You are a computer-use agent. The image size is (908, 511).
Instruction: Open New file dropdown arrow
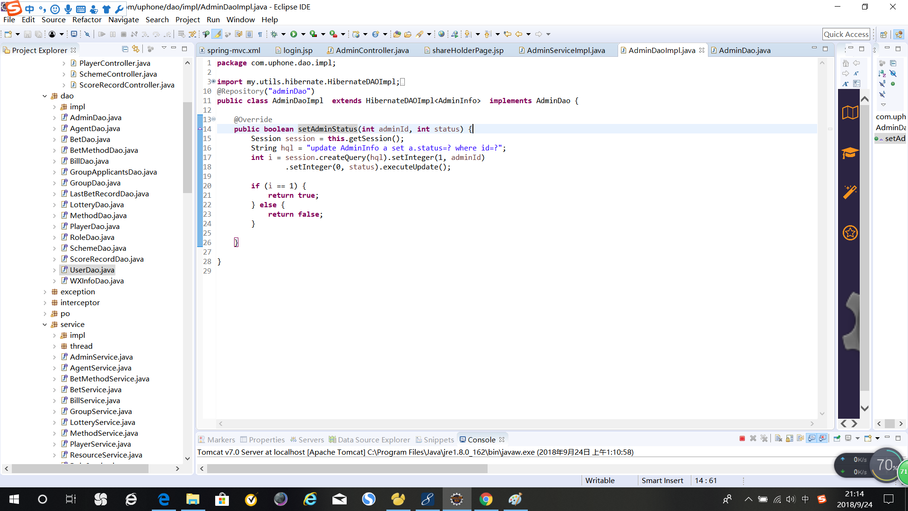(x=17, y=34)
